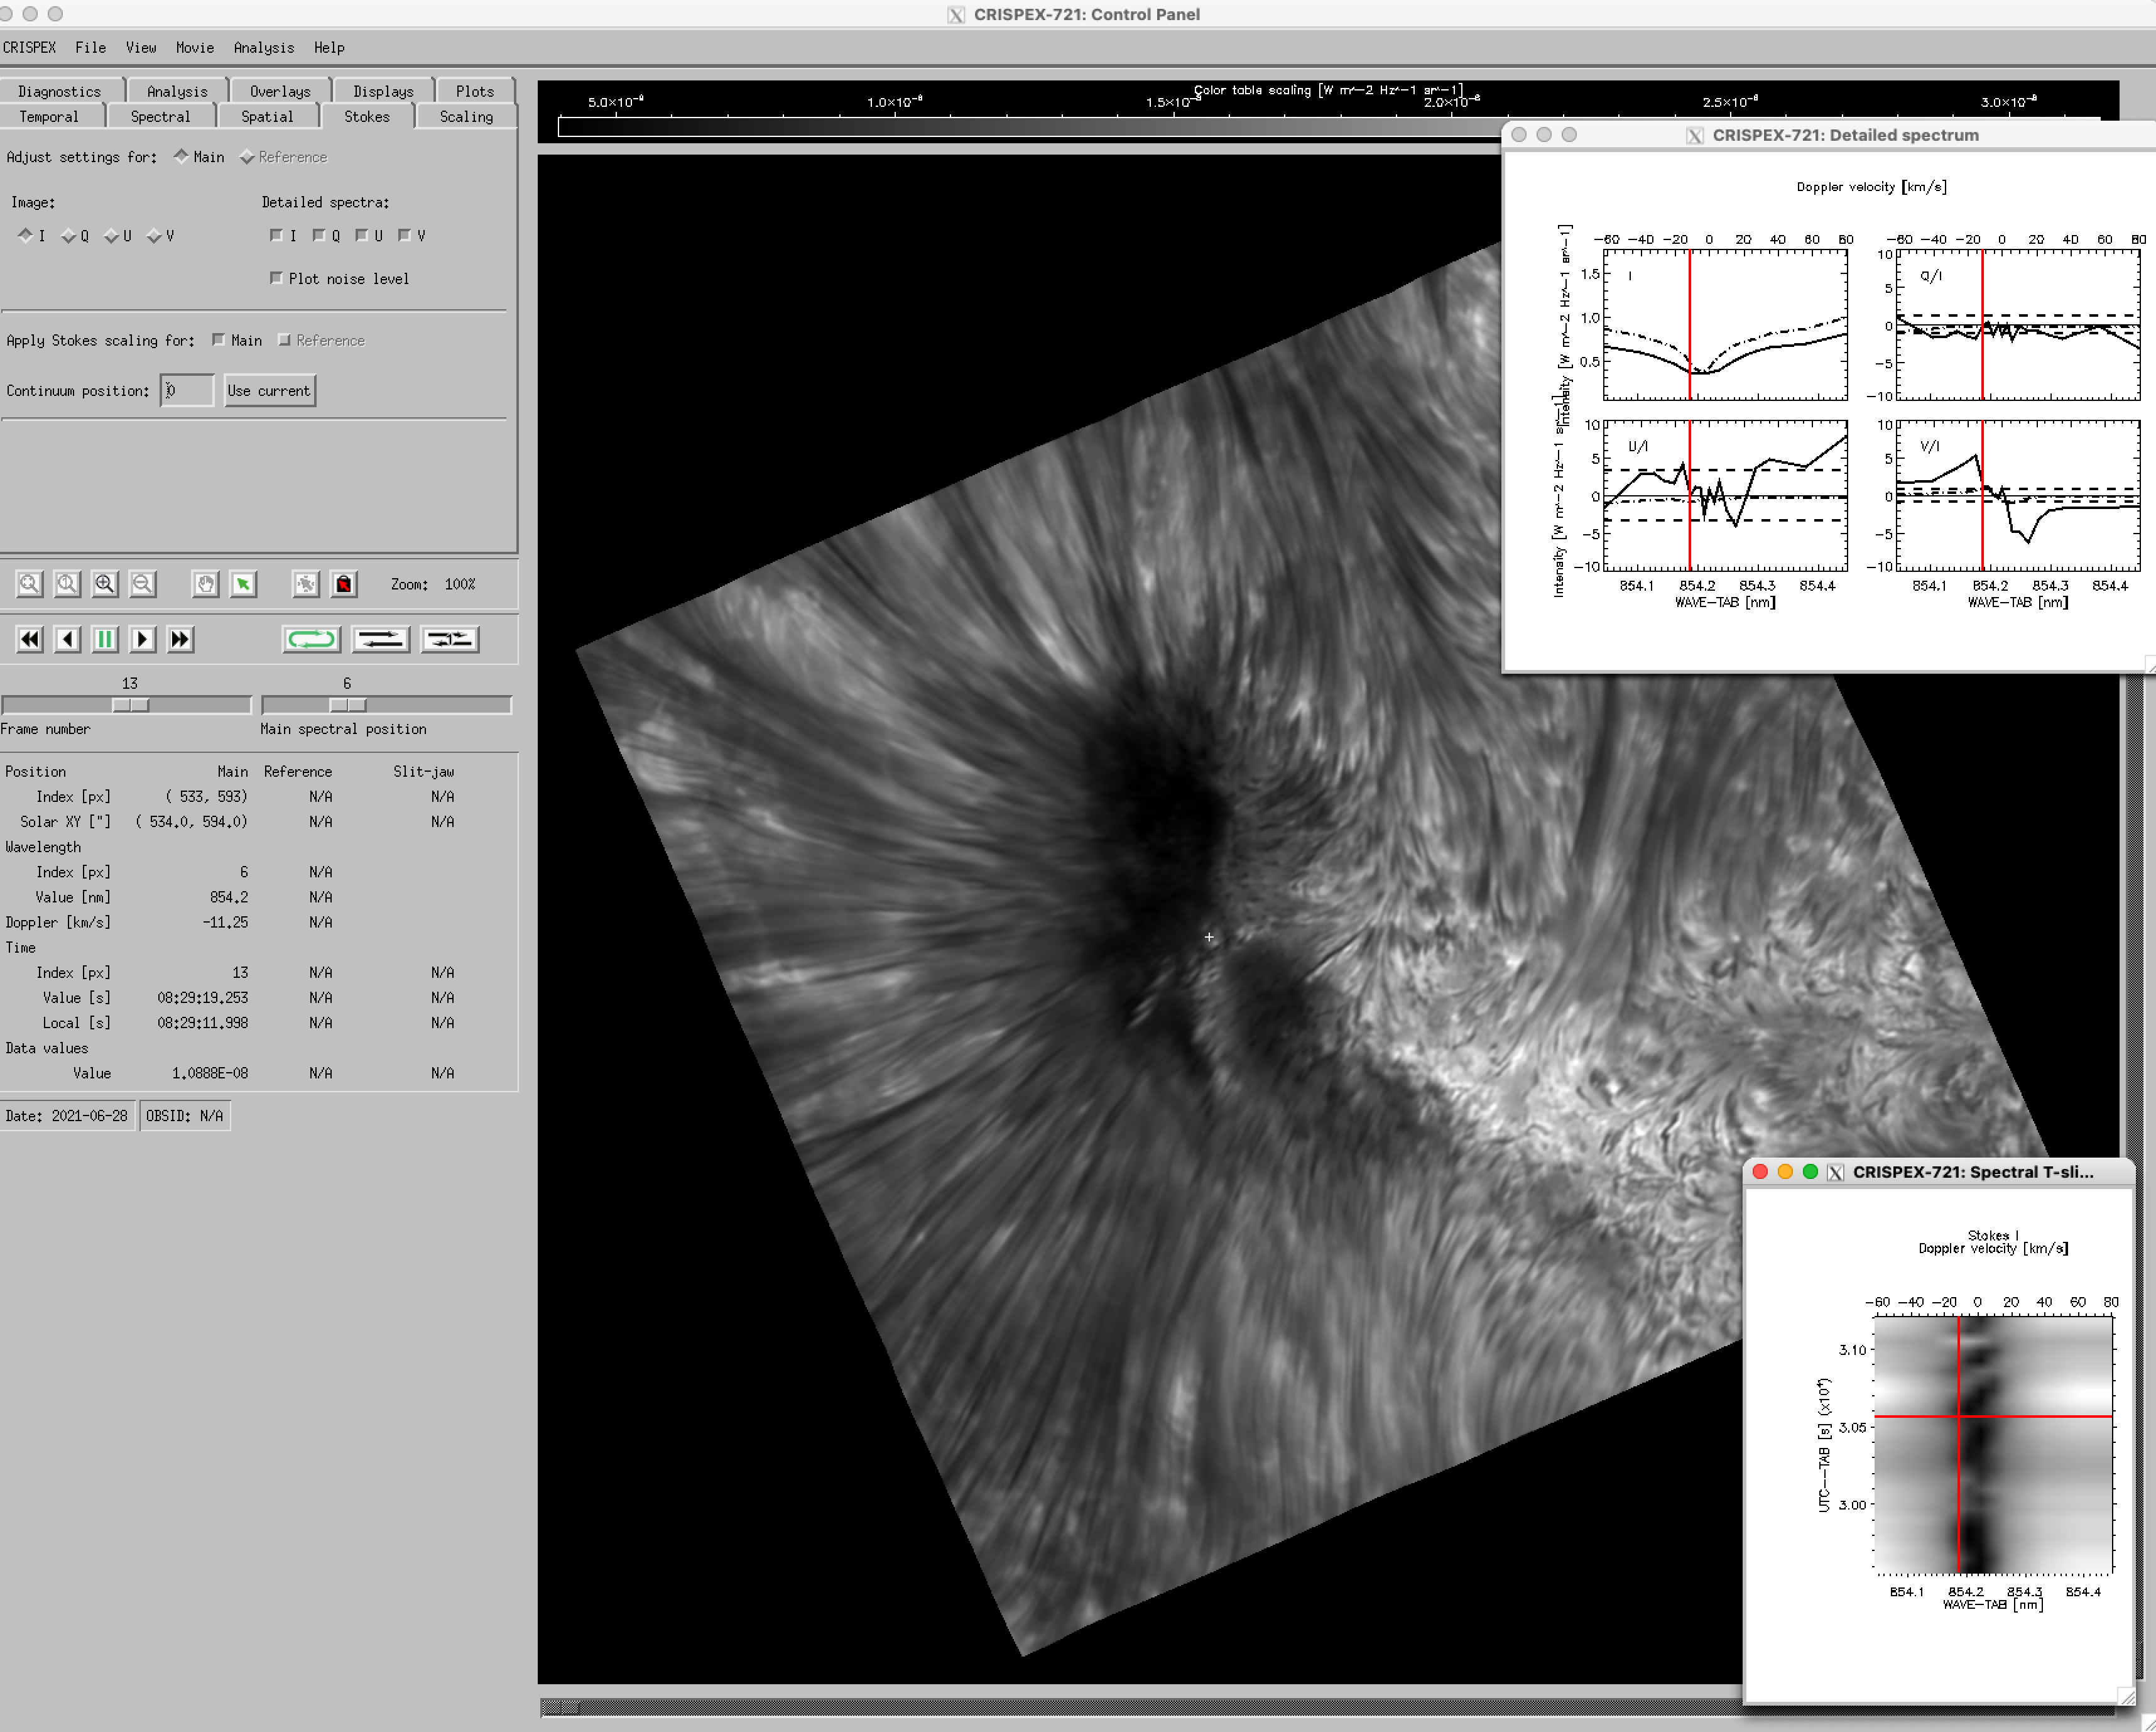Toggle Apply Stokes scaling for Main
The image size is (2156, 1732).
[219, 340]
